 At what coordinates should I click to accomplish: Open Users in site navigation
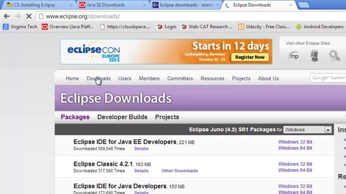[x=125, y=79]
